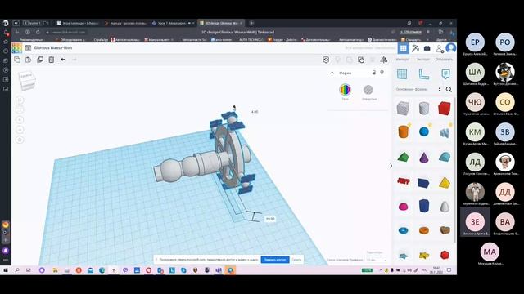Pick the yellow Pyramid shape

pos(445,183)
